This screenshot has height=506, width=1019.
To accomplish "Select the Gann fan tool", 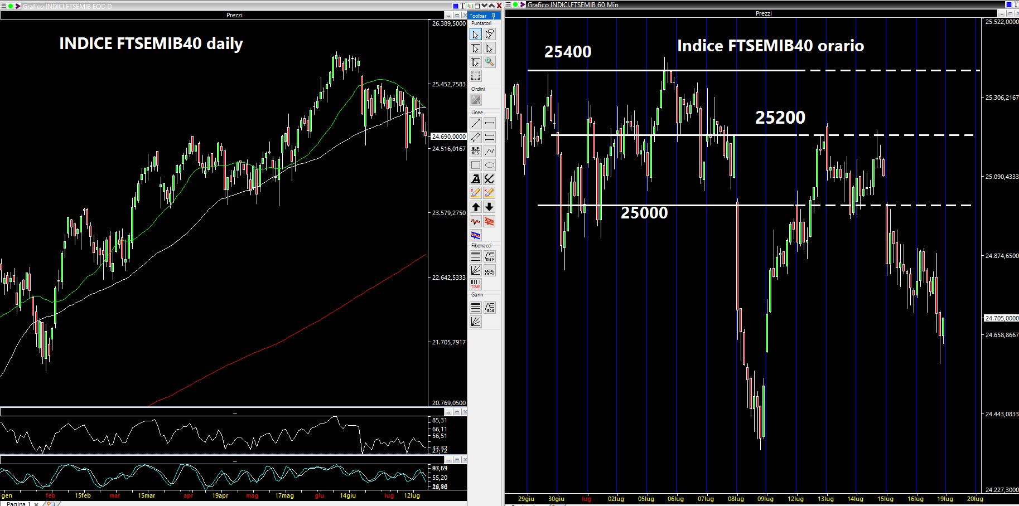I will click(476, 321).
